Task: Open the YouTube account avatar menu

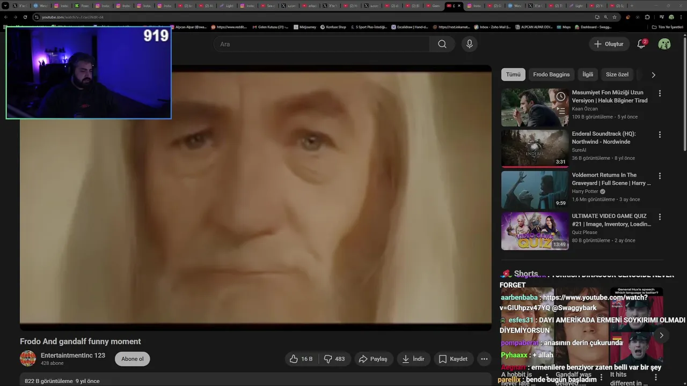Action: 664,44
